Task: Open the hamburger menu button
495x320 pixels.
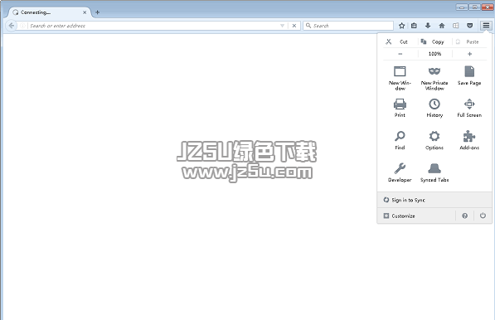Action: click(x=486, y=26)
